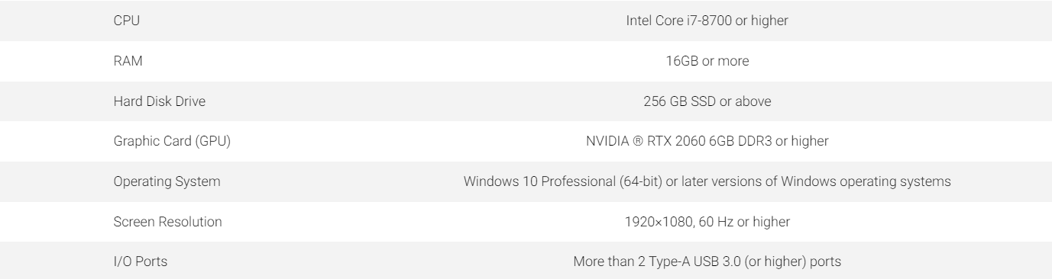Select the 256 GB SSD or above value
1052x279 pixels.
pyautogui.click(x=707, y=101)
